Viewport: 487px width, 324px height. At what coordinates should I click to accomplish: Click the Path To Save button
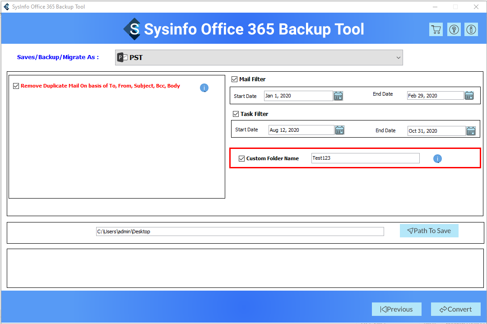click(x=429, y=231)
